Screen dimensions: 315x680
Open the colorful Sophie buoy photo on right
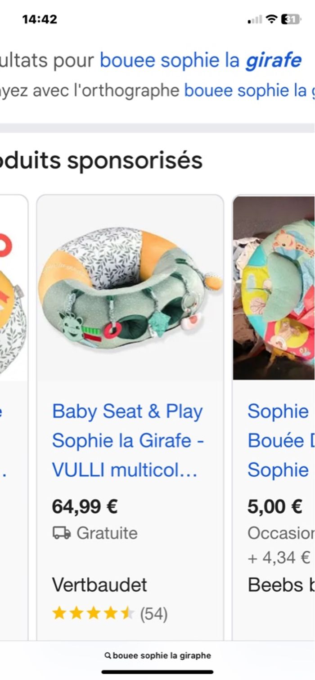pyautogui.click(x=274, y=288)
